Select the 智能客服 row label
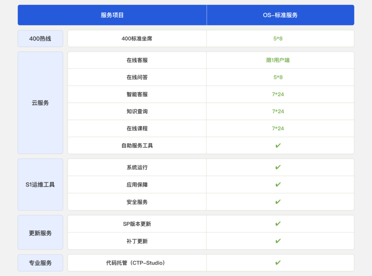 (137, 94)
